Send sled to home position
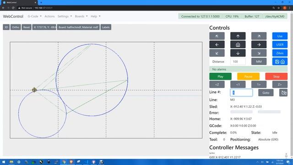The width and height of the screenshot is (293, 165). [x=238, y=44]
